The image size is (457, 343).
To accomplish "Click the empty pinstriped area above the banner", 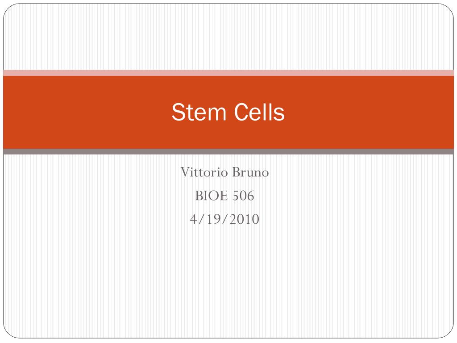I will click(x=228, y=37).
